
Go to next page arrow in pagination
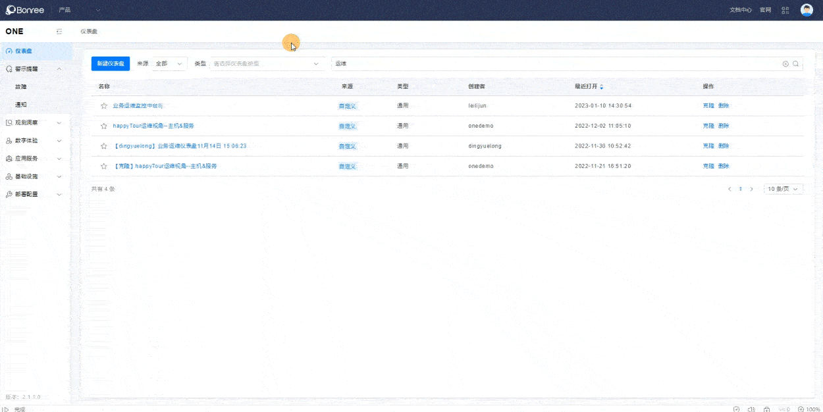click(x=752, y=189)
